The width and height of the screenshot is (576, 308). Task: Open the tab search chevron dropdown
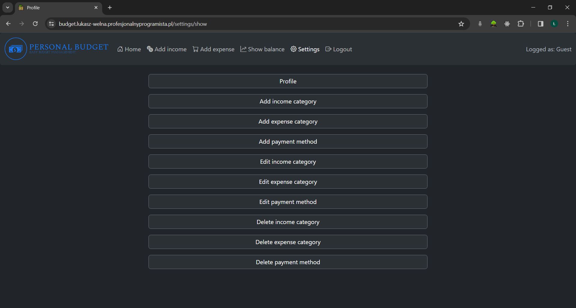[x=7, y=7]
